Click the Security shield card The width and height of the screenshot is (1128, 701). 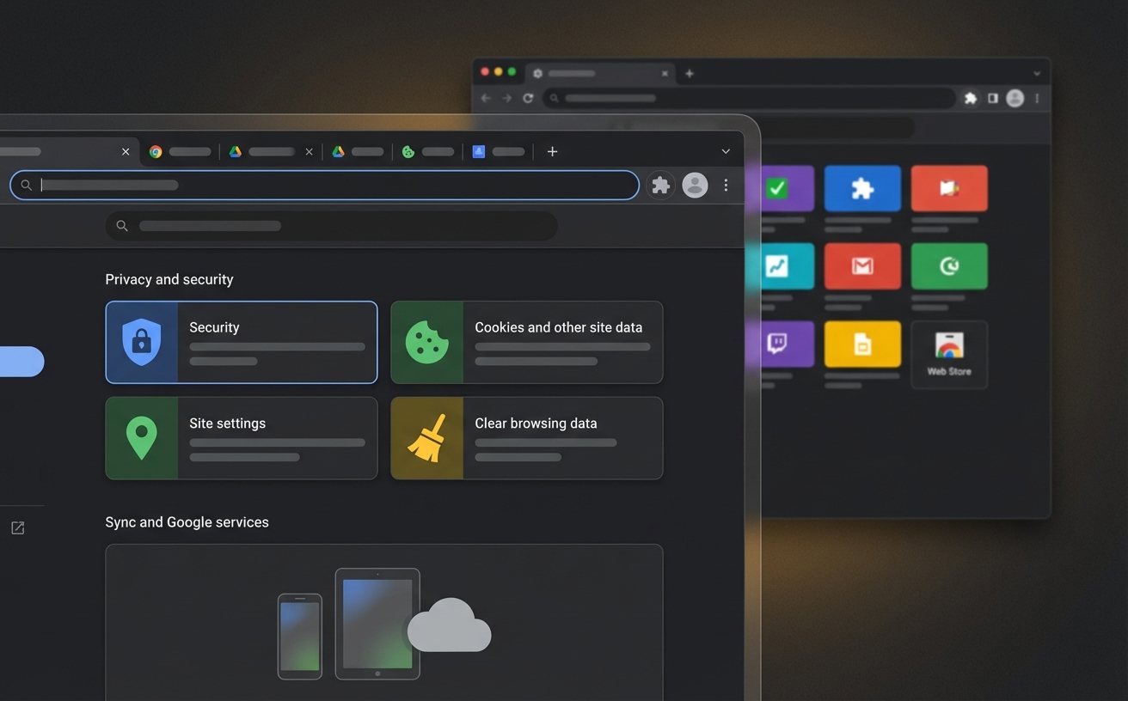pyautogui.click(x=242, y=342)
